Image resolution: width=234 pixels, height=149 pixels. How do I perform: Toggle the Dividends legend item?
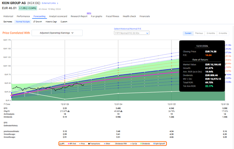click(x=145, y=144)
